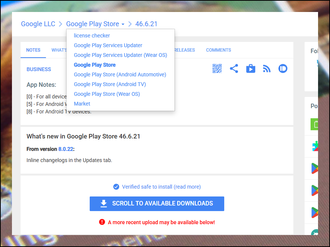Open the QR code icon
The width and height of the screenshot is (330, 247).
click(x=217, y=68)
